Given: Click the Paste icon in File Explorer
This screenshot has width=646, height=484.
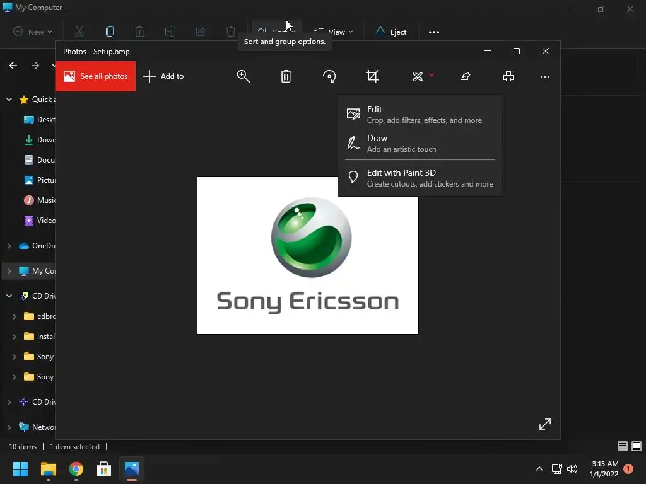Looking at the screenshot, I should coord(139,32).
